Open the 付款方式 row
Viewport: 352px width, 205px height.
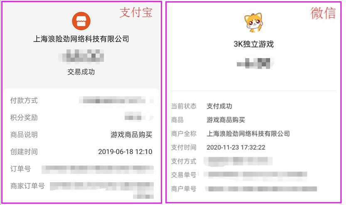(82, 100)
